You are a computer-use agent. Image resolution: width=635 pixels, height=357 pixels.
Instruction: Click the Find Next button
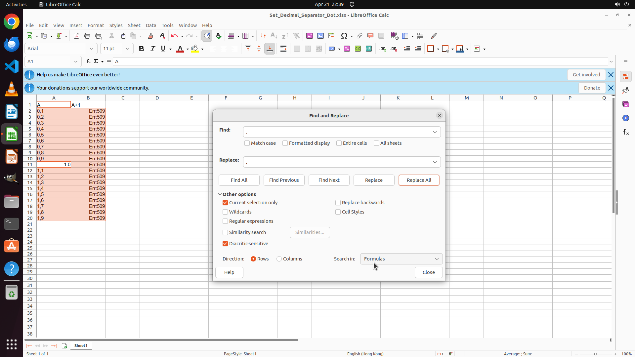(329, 180)
